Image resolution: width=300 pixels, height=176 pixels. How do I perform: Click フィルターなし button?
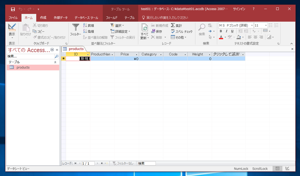coord(123,163)
